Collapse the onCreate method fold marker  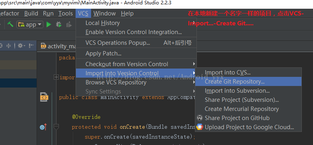(x=56, y=127)
